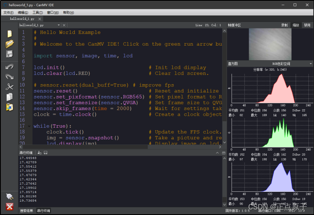
Task: Select the helloworld_1.py file tab
Action: pyautogui.click(x=22, y=19)
